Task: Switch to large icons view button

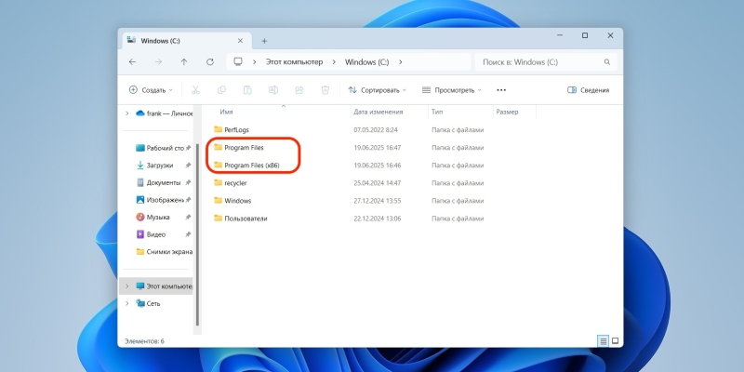Action: [x=616, y=340]
